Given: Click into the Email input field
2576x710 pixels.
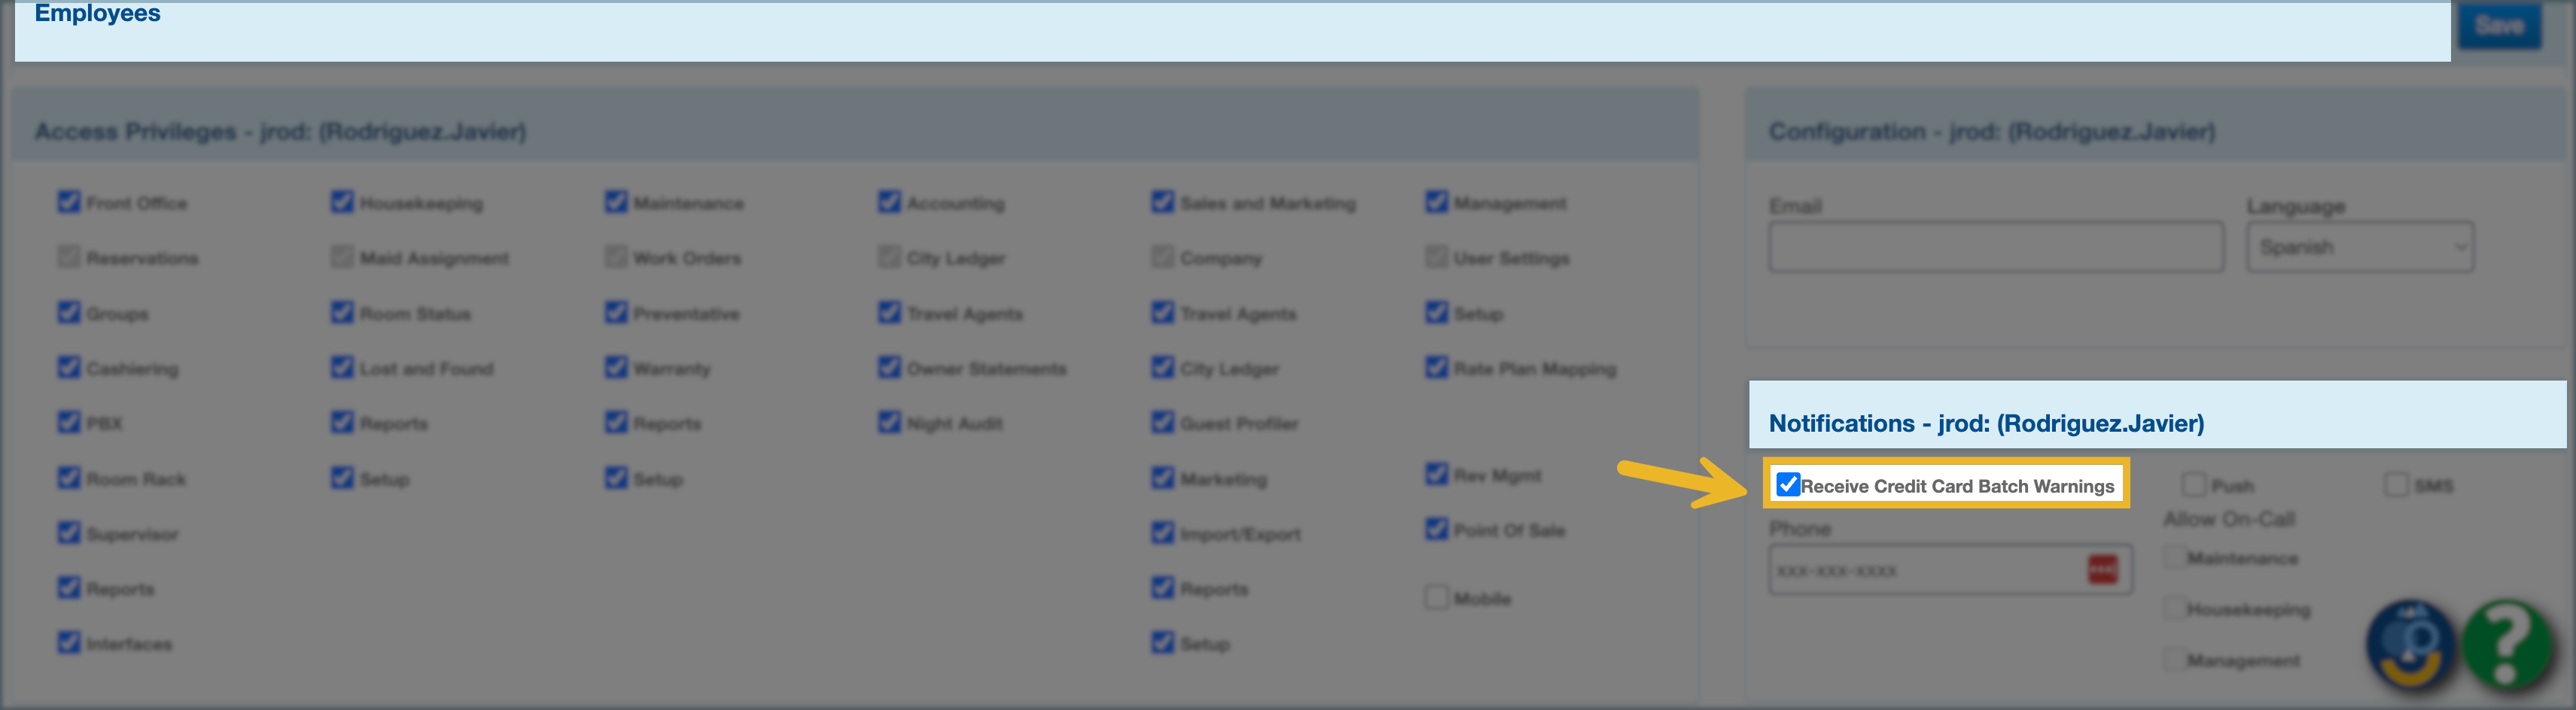Looking at the screenshot, I should 1995,247.
